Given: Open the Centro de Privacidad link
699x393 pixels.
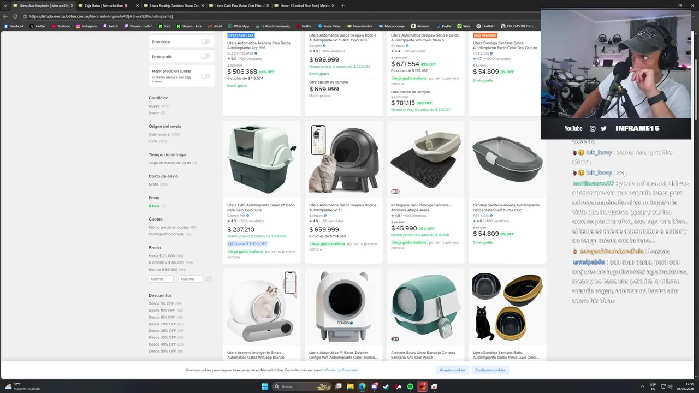Looking at the screenshot, I should click(x=342, y=370).
